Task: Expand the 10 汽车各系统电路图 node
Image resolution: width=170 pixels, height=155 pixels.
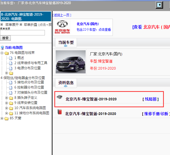Action: coord(6,108)
